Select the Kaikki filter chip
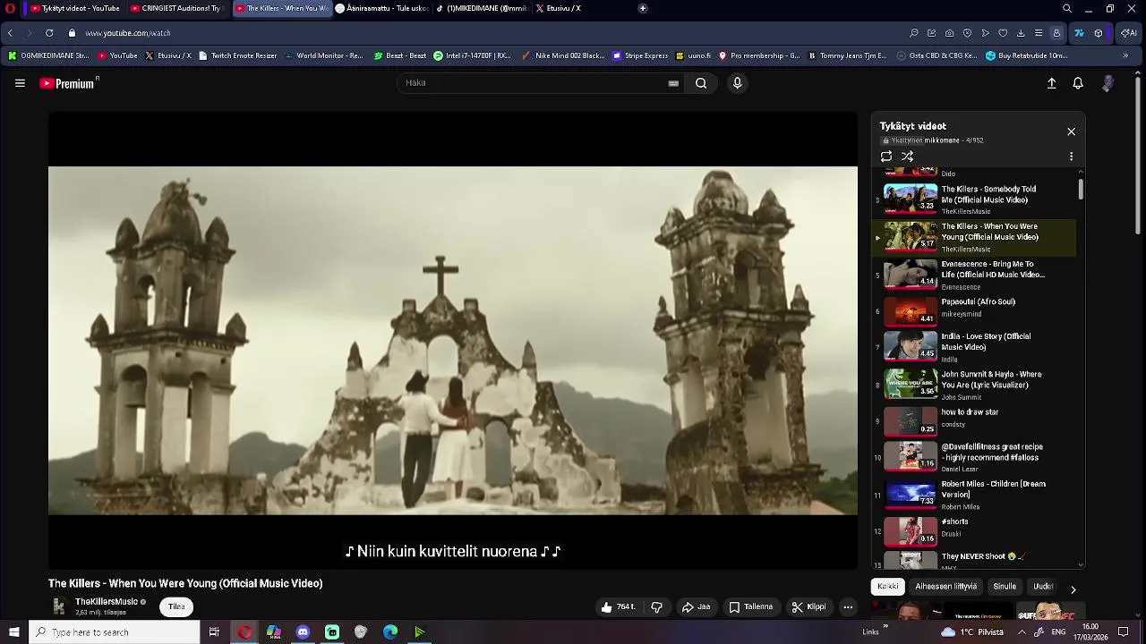 (x=888, y=587)
